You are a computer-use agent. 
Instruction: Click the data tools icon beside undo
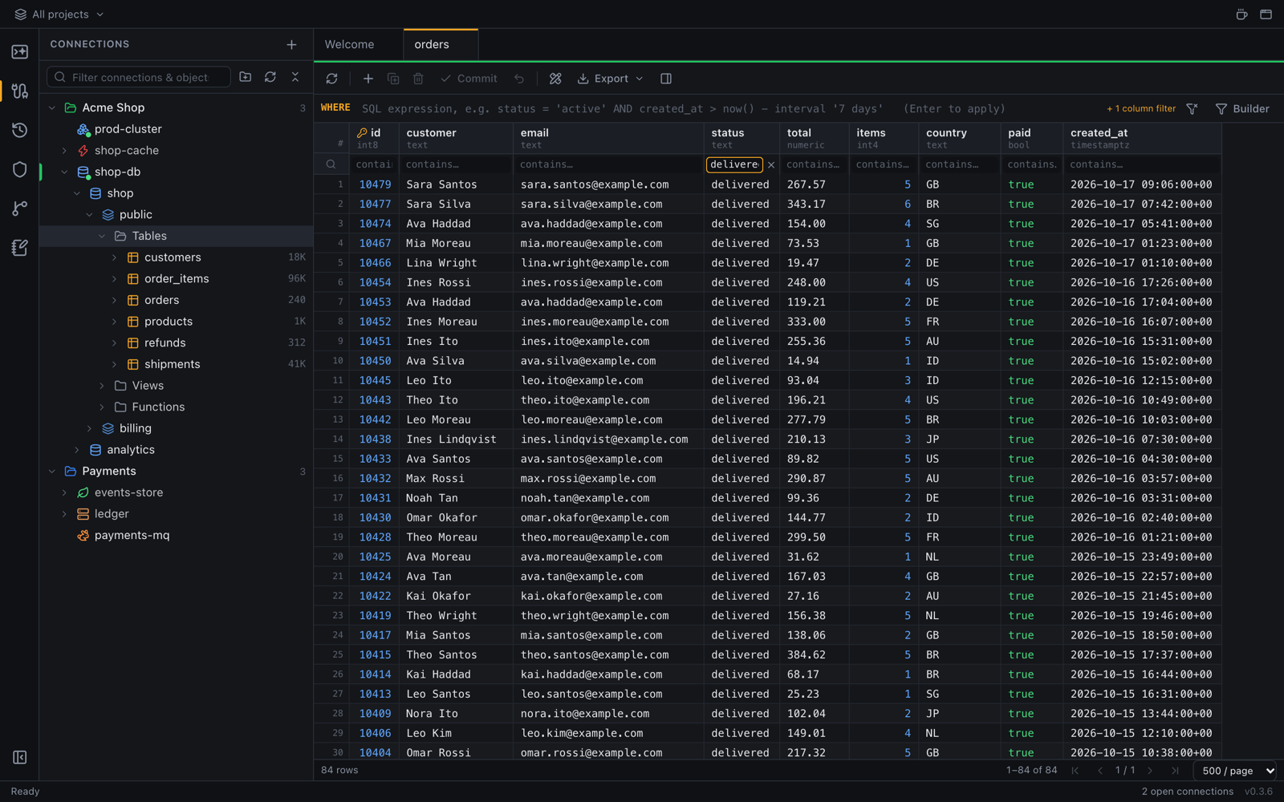(555, 79)
